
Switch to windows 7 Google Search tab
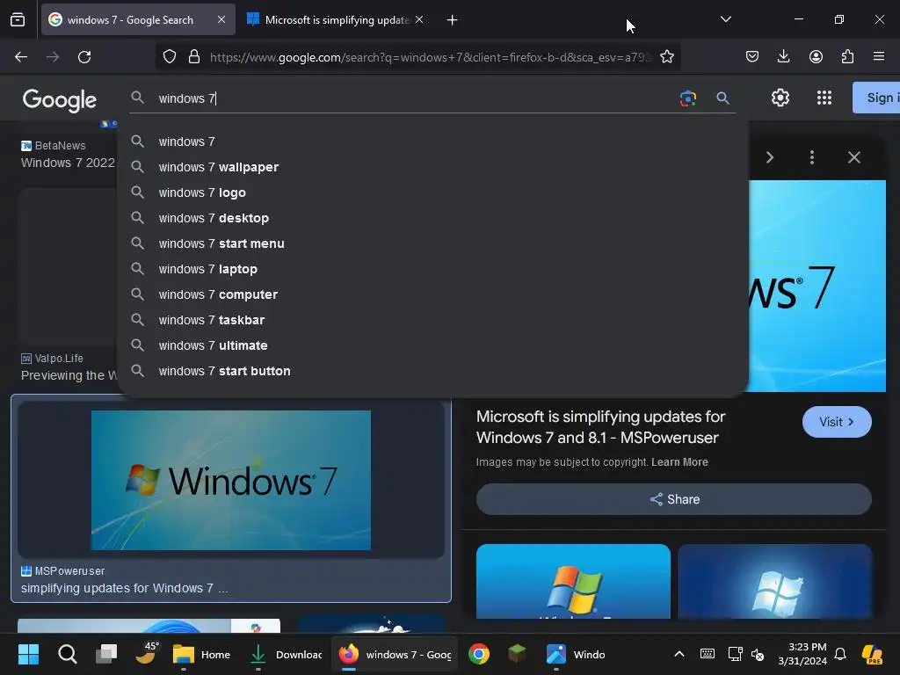[138, 19]
